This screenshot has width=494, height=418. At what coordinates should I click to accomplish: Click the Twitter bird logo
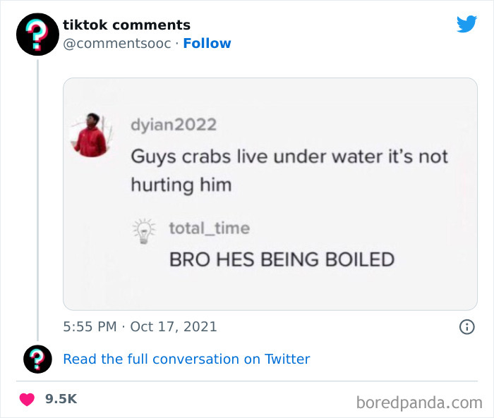(466, 24)
